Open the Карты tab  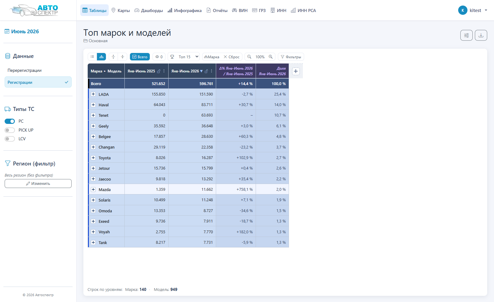click(x=121, y=10)
